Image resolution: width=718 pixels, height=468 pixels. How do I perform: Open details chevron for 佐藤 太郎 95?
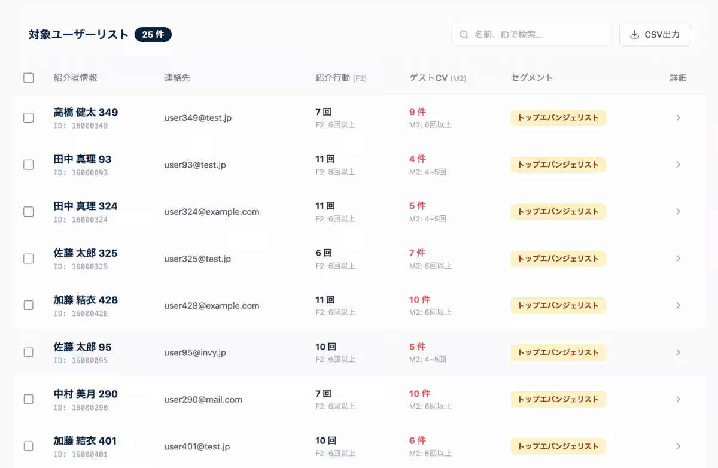[x=678, y=352]
